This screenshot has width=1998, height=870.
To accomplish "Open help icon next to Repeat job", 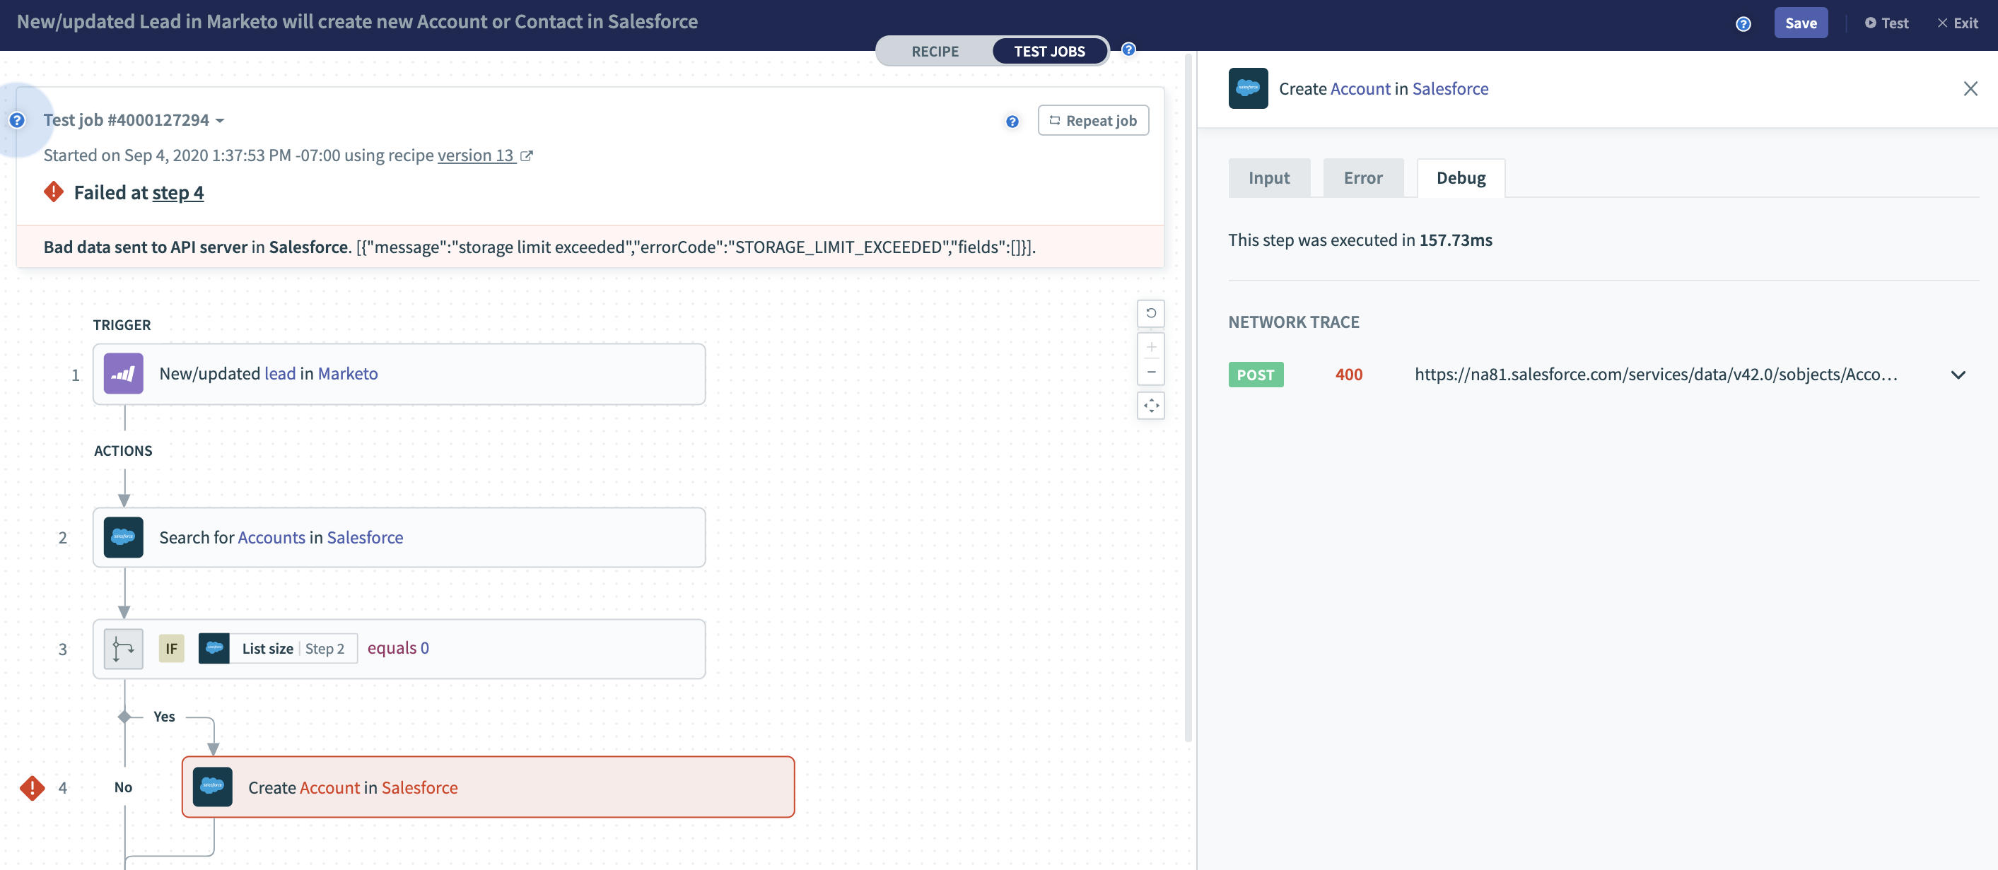I will 1012,121.
